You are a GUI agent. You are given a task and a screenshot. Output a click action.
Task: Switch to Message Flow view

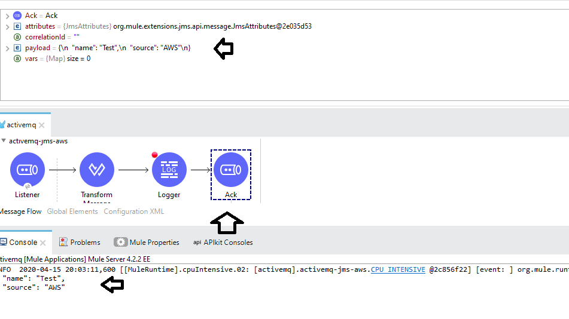20,211
